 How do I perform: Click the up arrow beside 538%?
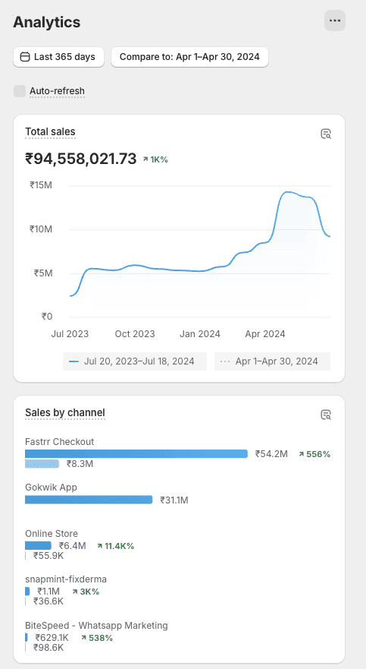click(x=84, y=638)
